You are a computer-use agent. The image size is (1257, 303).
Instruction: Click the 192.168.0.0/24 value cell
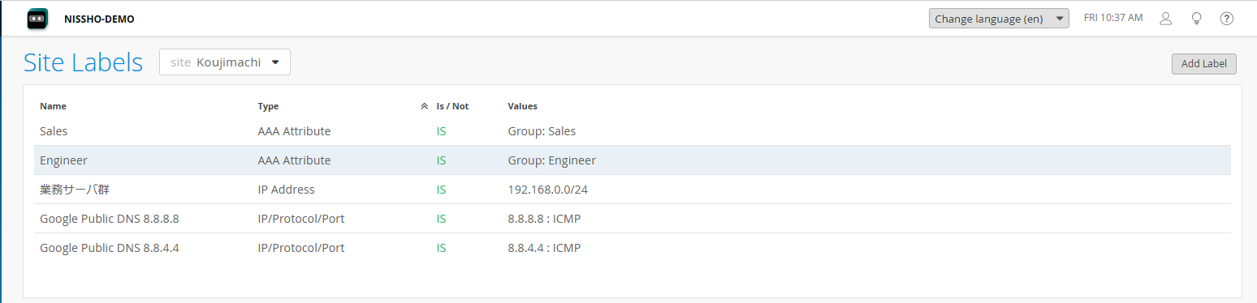click(547, 190)
